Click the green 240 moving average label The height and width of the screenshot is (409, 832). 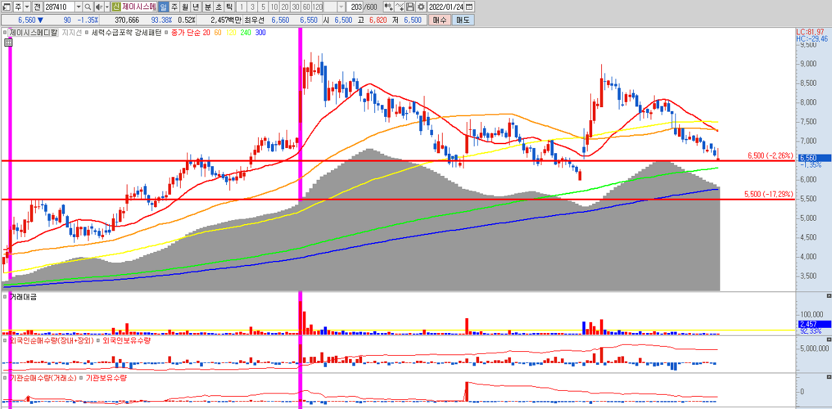246,32
